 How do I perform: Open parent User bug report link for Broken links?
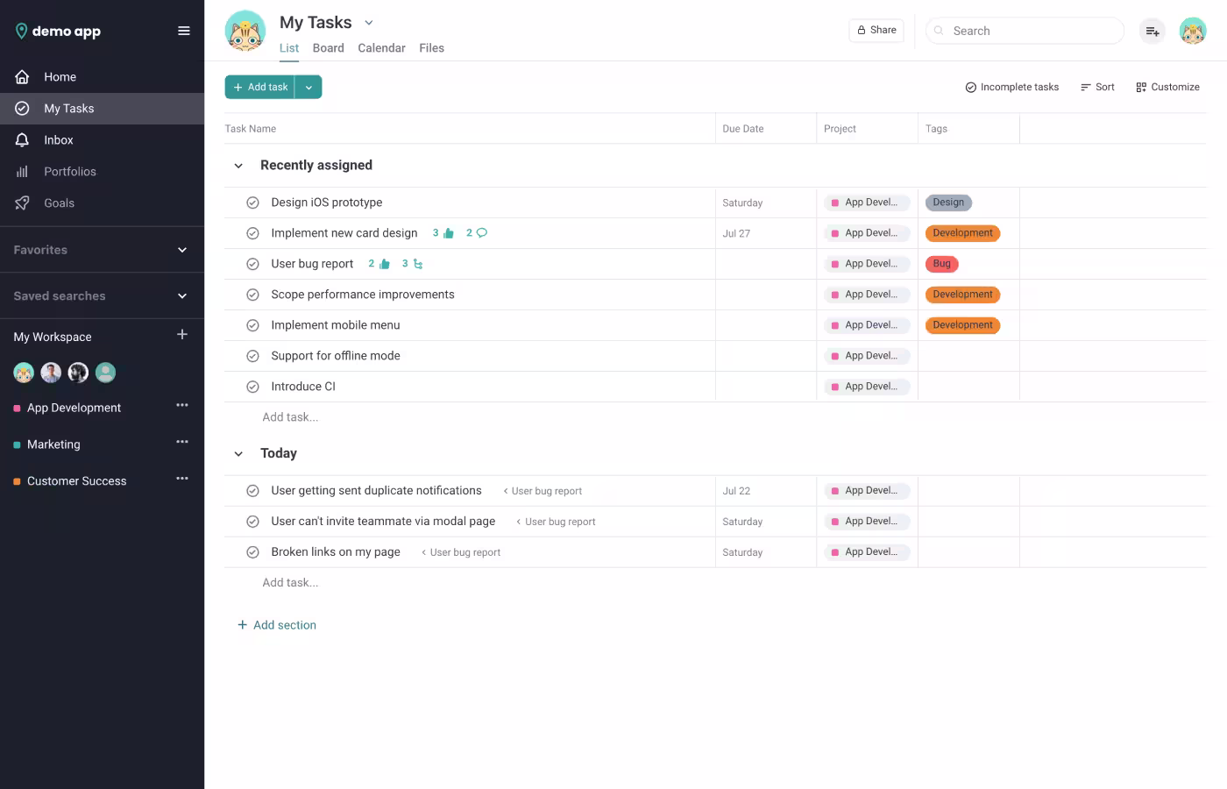461,552
